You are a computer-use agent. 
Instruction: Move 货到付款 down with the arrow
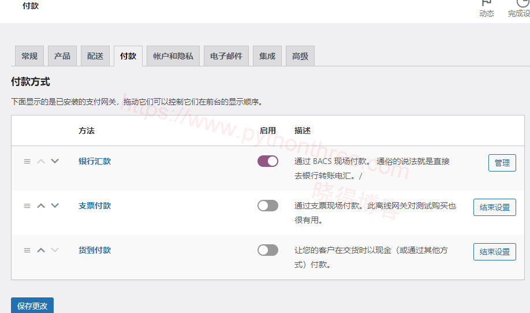coord(55,250)
